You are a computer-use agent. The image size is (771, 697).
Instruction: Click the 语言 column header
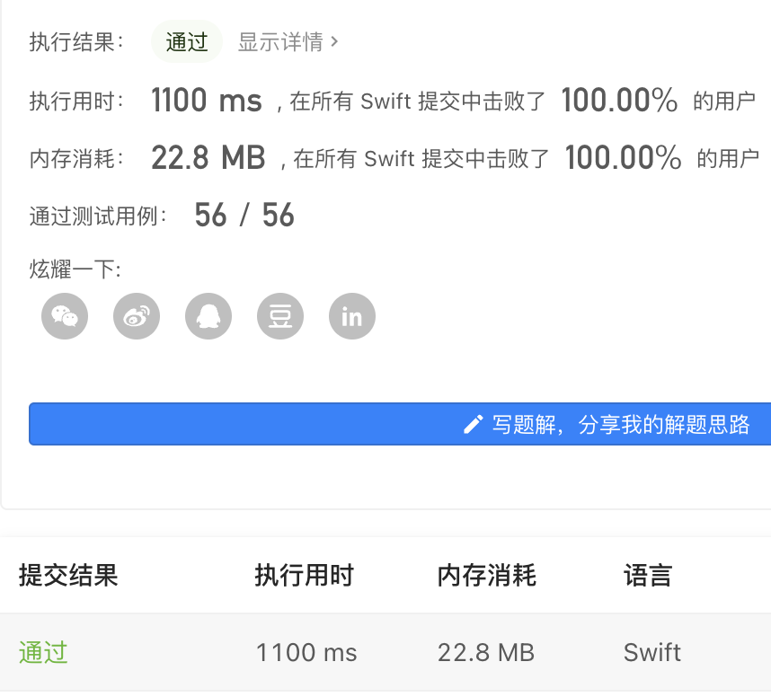(648, 575)
